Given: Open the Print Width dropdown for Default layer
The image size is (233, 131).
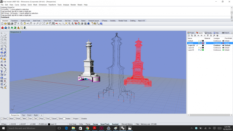Looking at the screenshot, I should point(227,41).
